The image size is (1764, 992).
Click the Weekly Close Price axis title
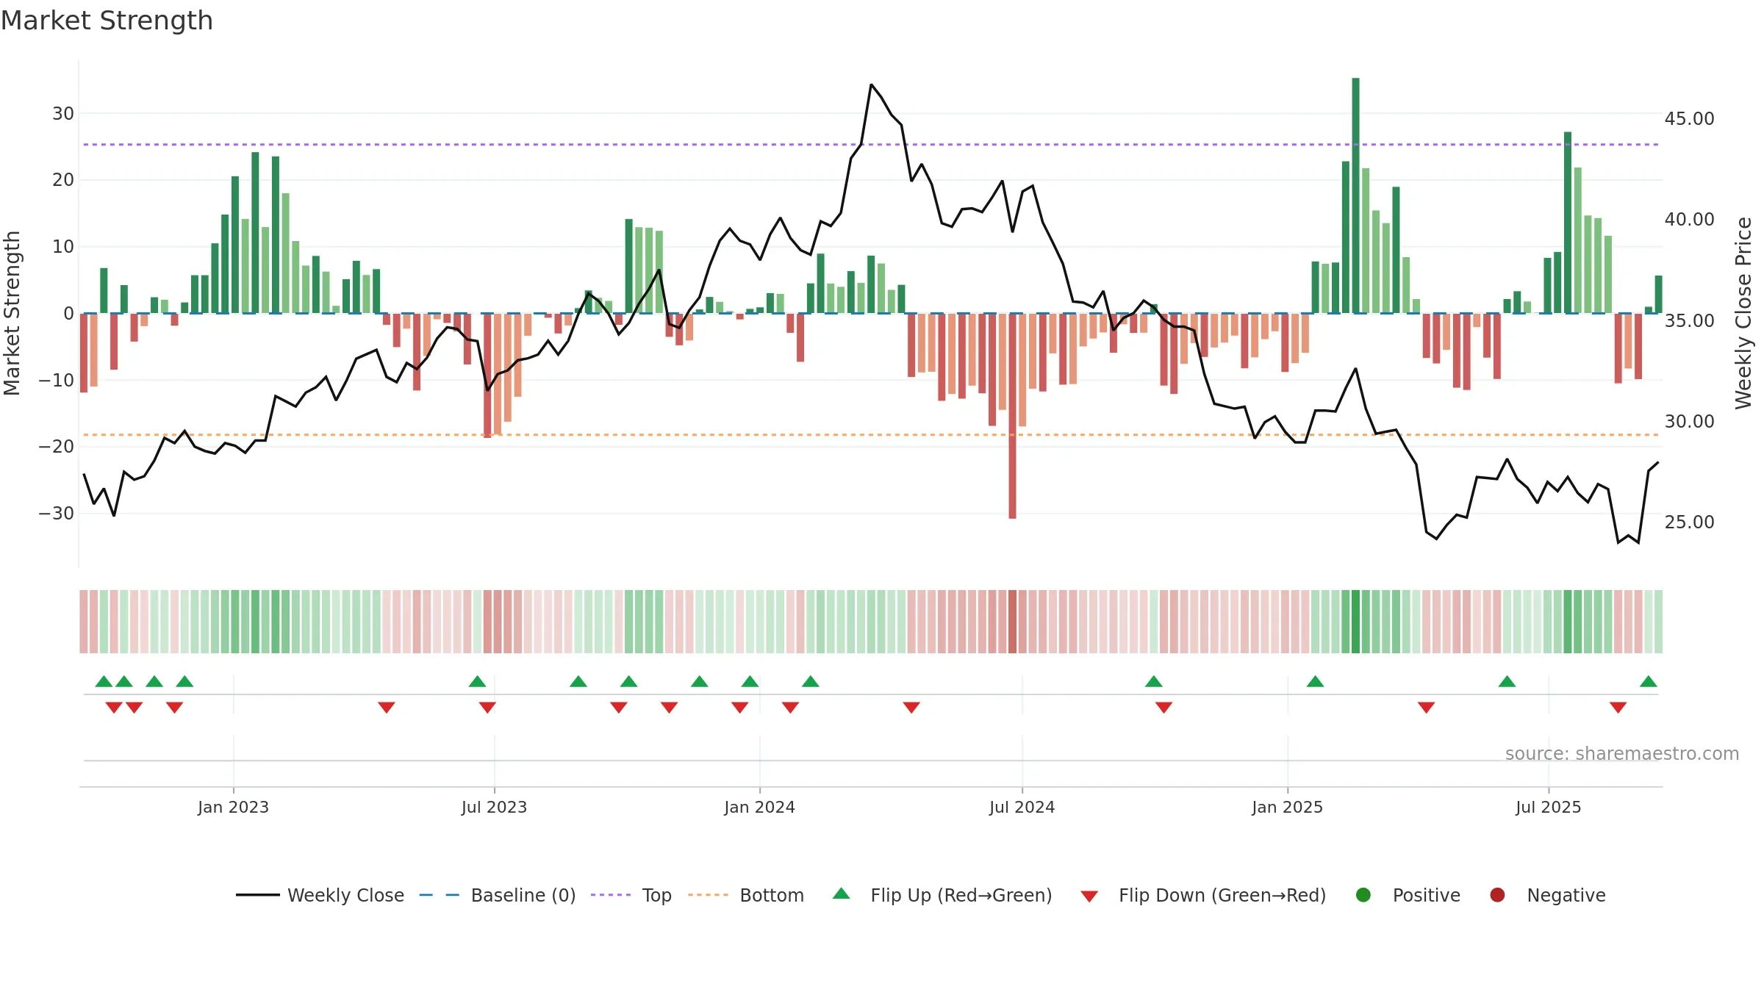coord(1743,313)
